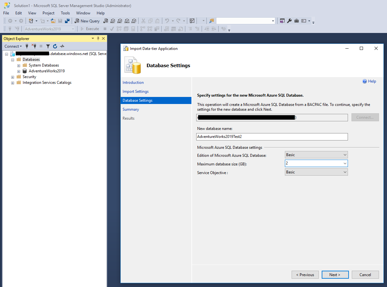387x287 pixels.
Task: Close the Object Explorer panel
Action: click(103, 38)
